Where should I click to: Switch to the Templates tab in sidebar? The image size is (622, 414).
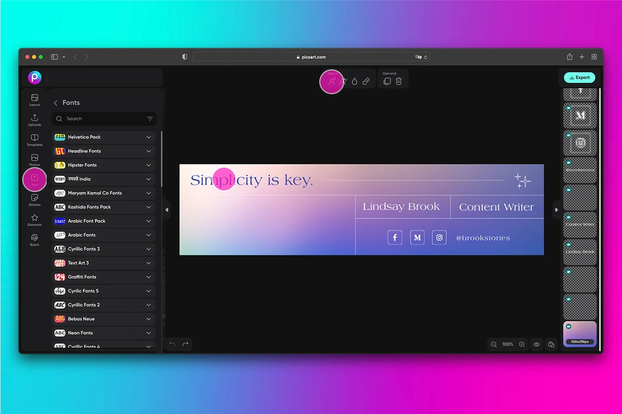click(34, 140)
